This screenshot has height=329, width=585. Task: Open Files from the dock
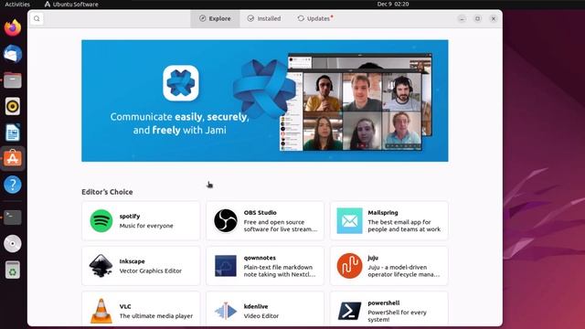13,80
